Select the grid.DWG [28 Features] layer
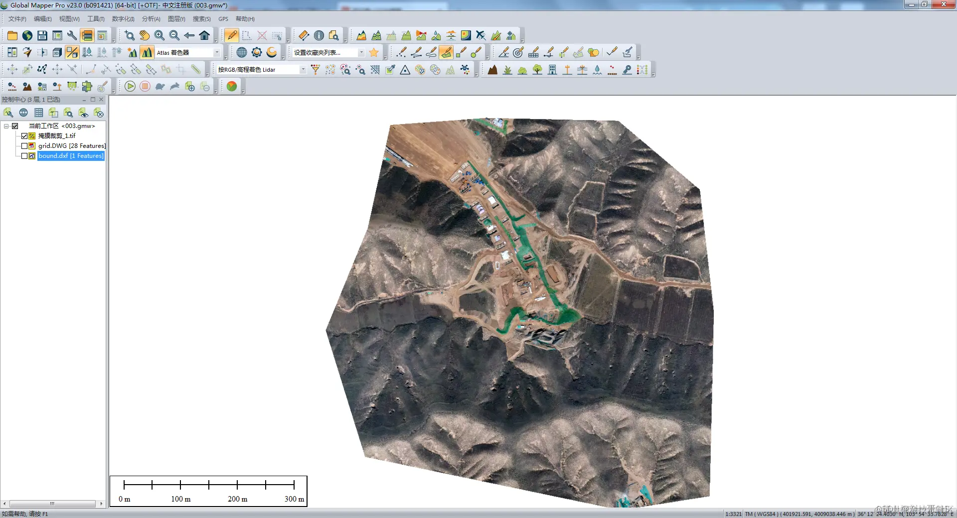Screen dimensions: 957x518 [x=72, y=146]
